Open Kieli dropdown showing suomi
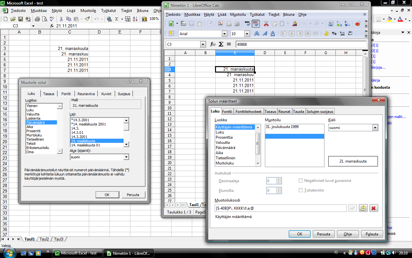The width and height of the screenshot is (412, 258). point(375,128)
